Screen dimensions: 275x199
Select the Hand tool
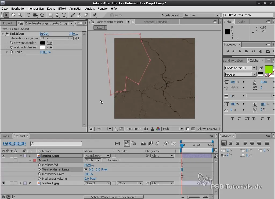pos(13,15)
